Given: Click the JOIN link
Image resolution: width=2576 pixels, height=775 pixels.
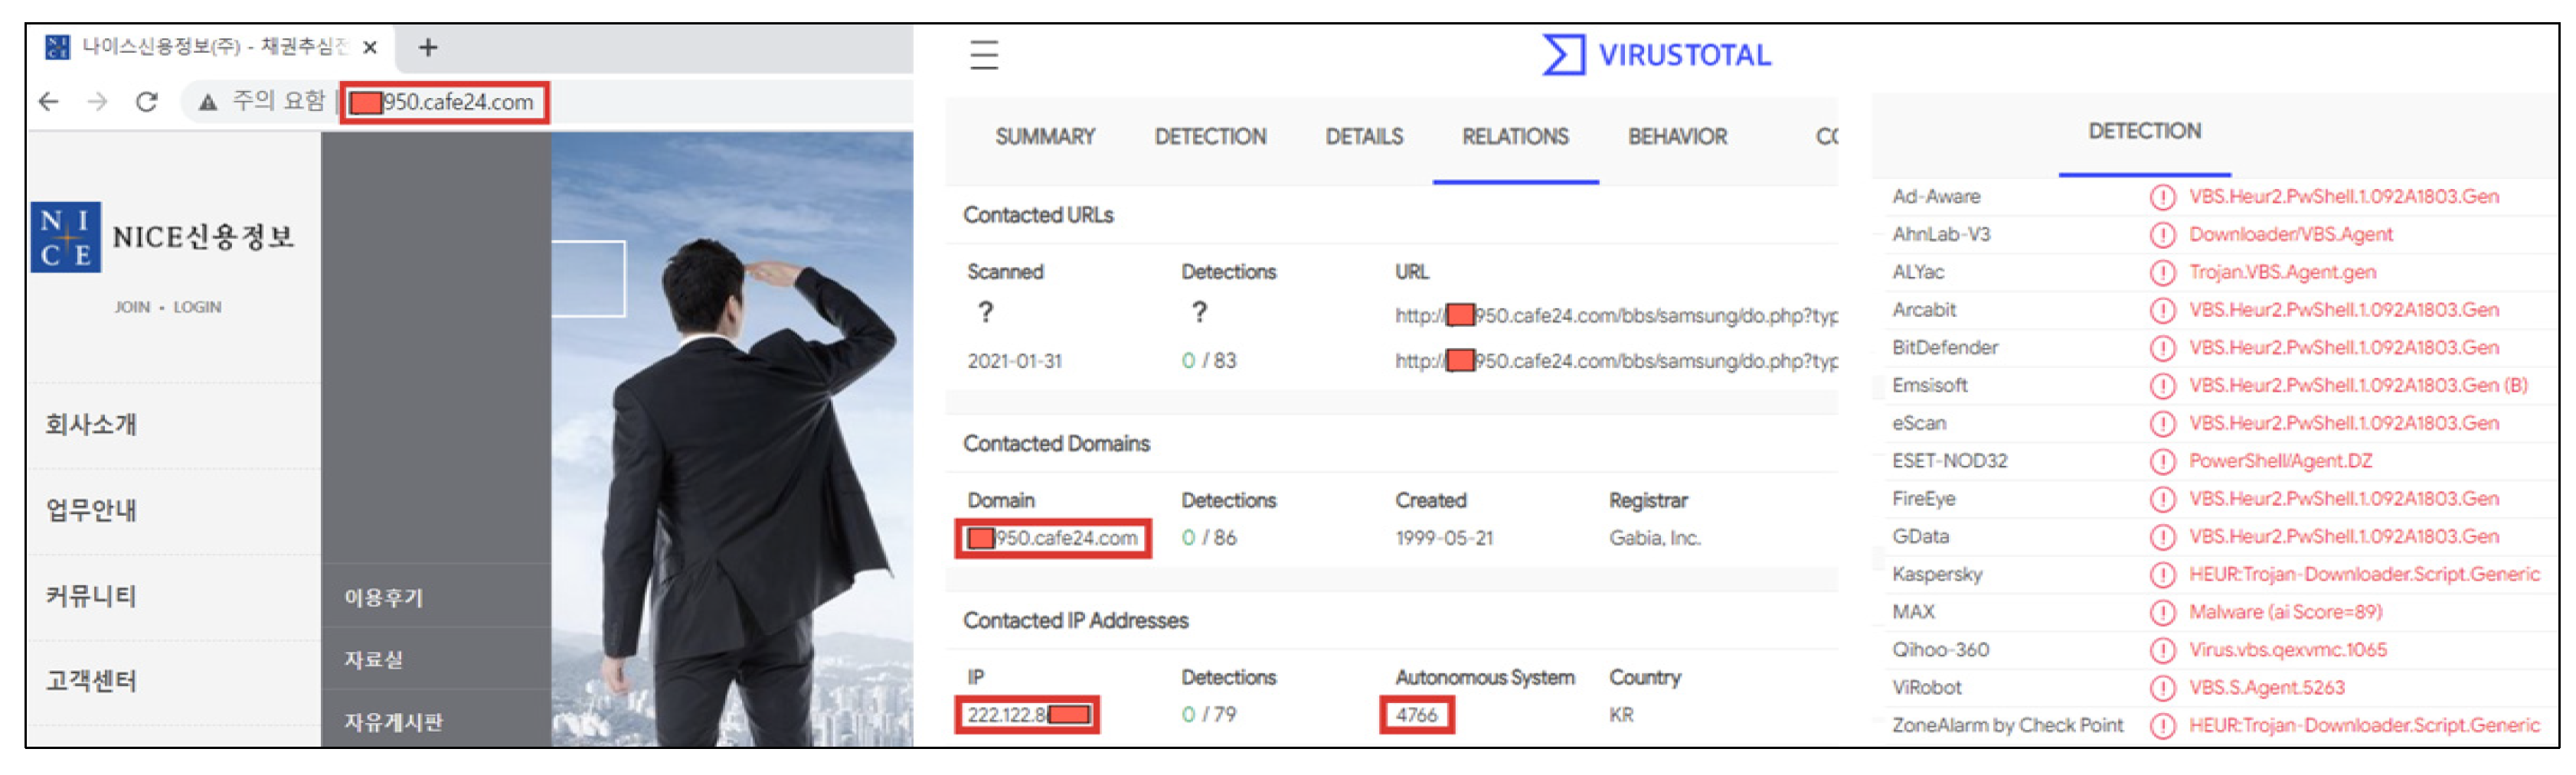Looking at the screenshot, I should pyautogui.click(x=132, y=308).
